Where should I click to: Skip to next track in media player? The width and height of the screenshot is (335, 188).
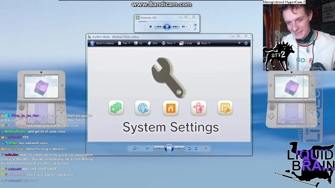coord(175,27)
